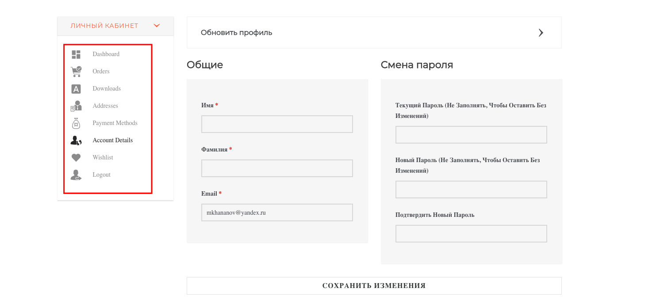
Task: Click the Account Details user icon
Action: (x=76, y=140)
